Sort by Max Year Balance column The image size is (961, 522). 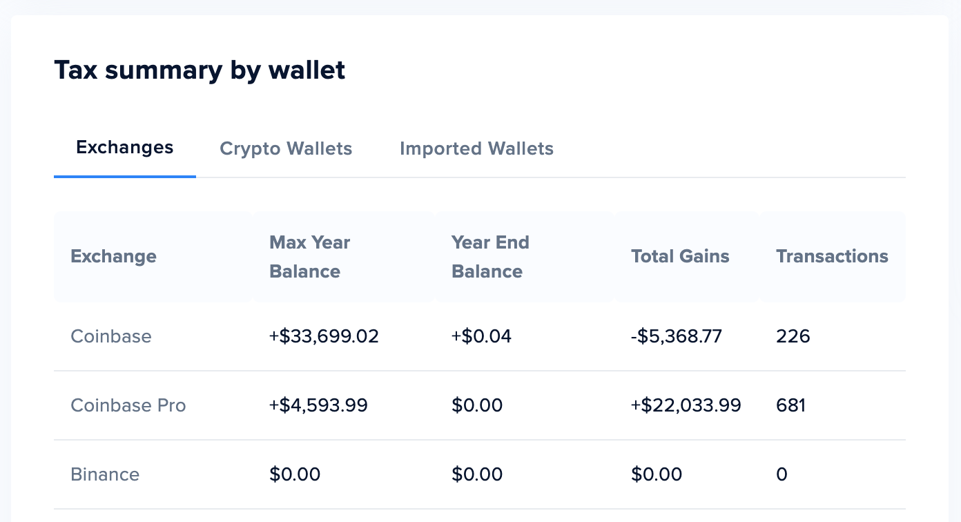click(309, 257)
